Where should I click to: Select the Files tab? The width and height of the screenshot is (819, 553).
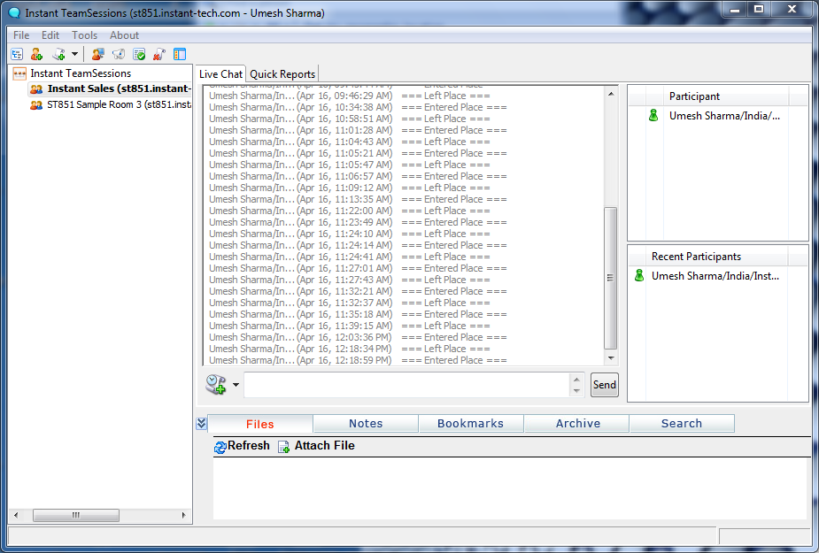(260, 424)
